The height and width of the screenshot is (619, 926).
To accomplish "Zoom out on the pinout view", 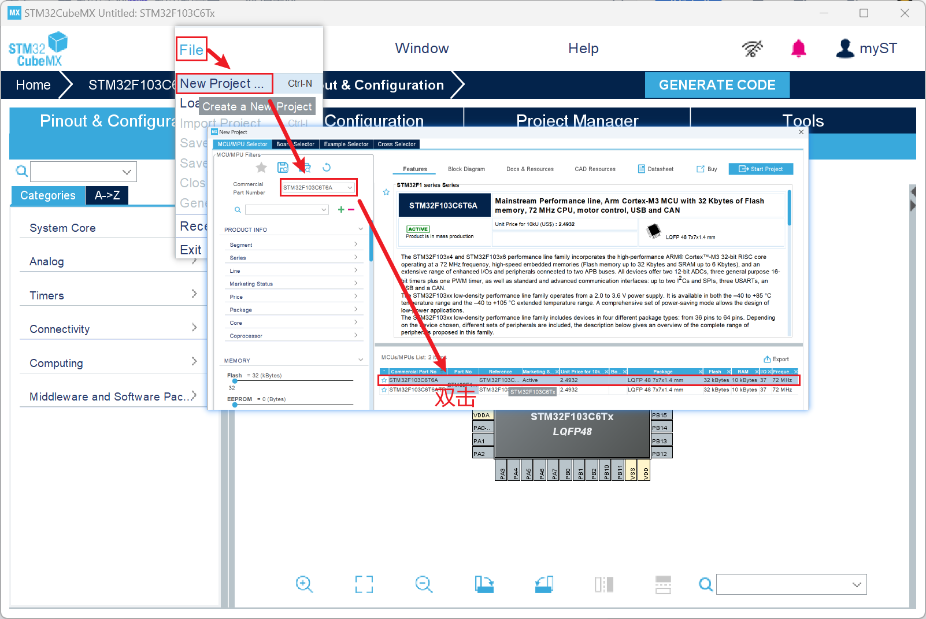I will (424, 584).
